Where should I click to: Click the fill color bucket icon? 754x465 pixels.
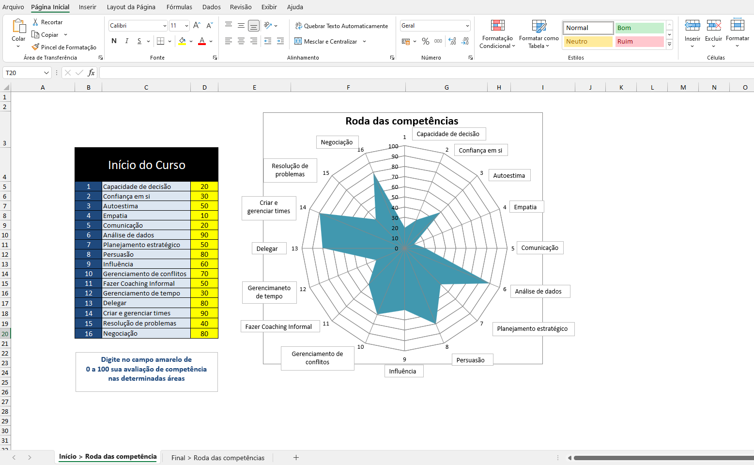182,41
